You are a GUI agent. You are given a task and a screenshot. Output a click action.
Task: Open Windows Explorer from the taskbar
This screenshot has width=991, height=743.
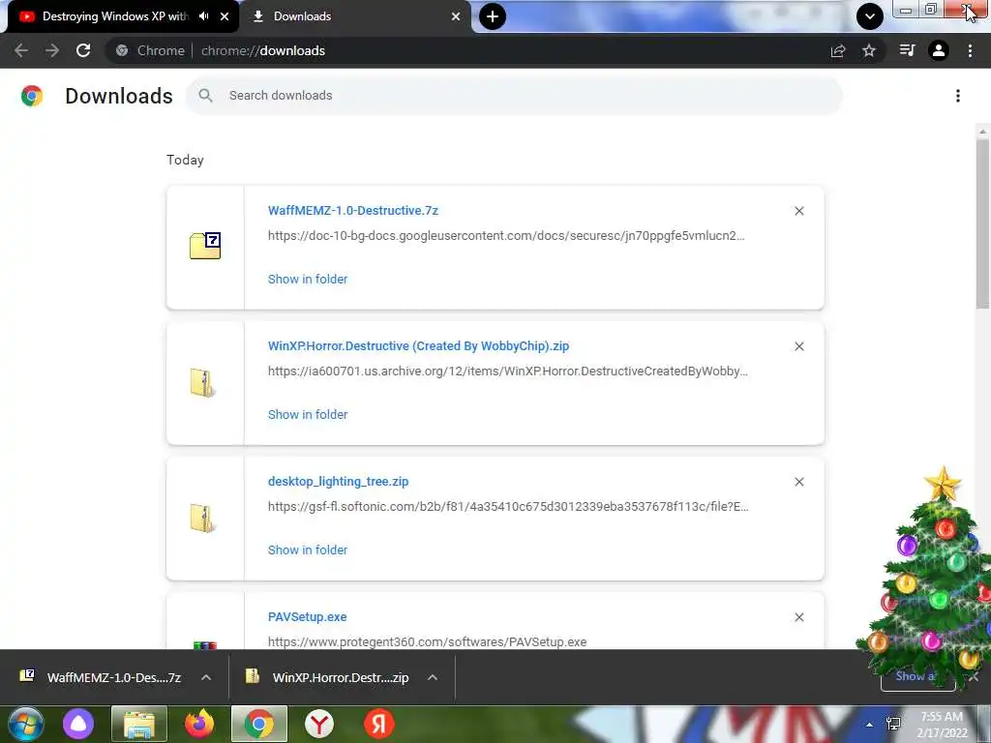(139, 724)
